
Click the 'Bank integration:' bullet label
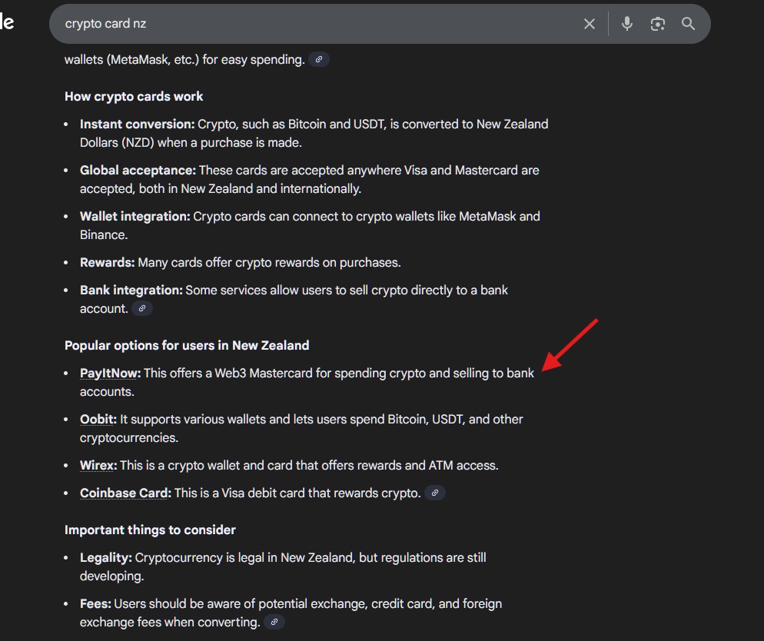131,291
